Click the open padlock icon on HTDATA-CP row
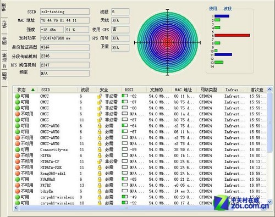This screenshot has height=217, width=275. click(100, 162)
